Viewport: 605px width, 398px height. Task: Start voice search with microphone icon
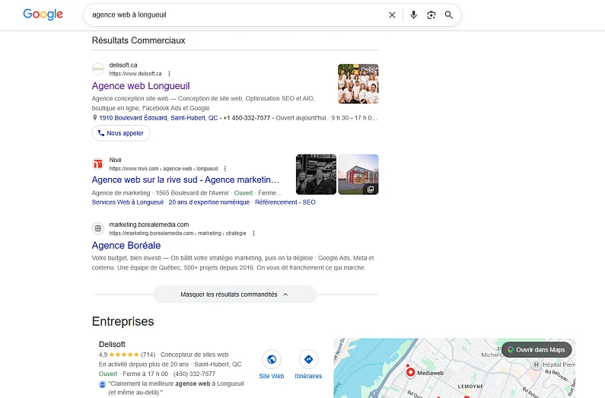tap(414, 15)
